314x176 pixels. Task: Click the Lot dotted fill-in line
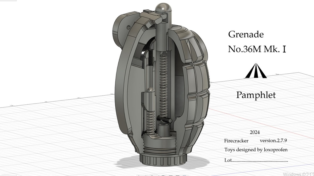click(x=255, y=159)
